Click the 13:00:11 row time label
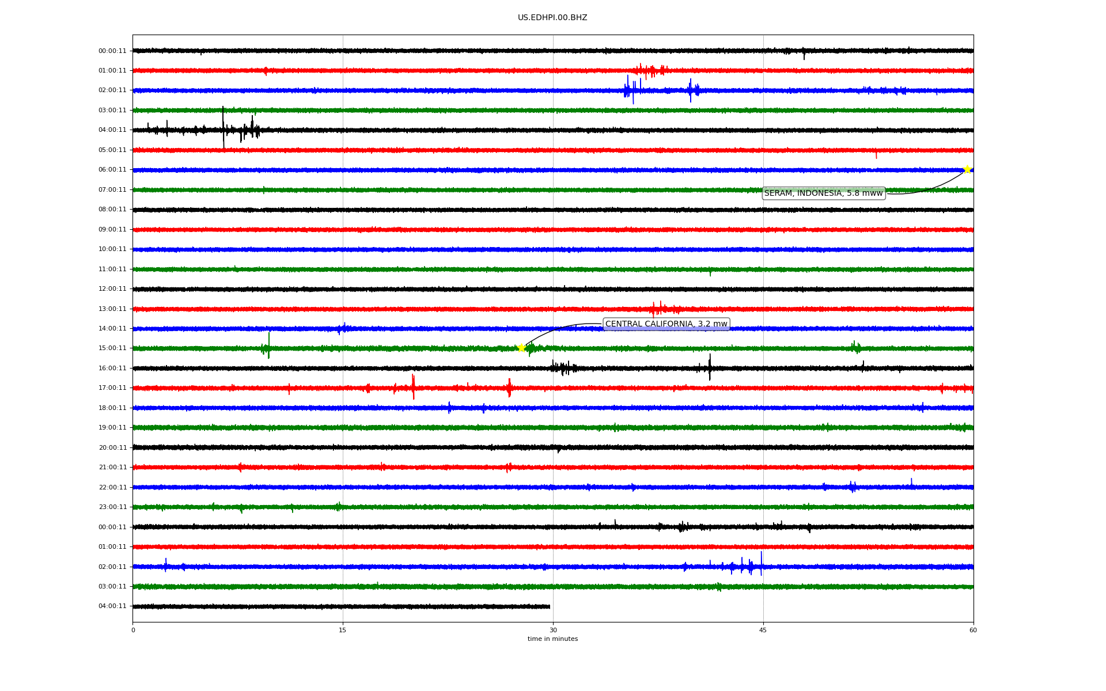Screen dimensions: 1106x691 pyautogui.click(x=112, y=309)
